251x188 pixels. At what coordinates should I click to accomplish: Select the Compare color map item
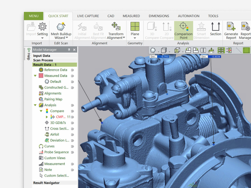click(57, 111)
